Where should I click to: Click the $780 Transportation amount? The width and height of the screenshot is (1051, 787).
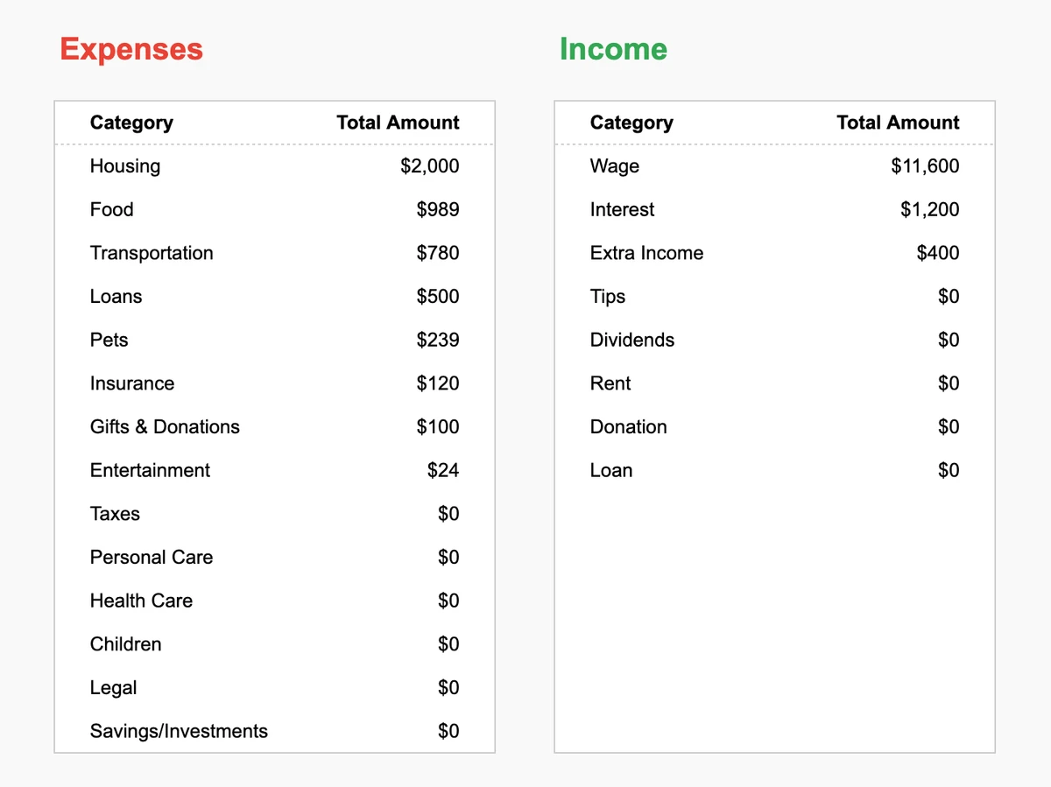(438, 253)
